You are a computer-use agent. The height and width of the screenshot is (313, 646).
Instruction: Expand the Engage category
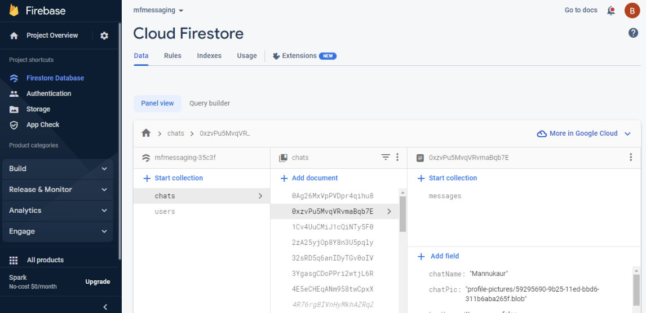[57, 231]
